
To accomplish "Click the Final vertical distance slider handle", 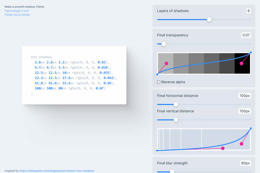I will click(176, 120).
